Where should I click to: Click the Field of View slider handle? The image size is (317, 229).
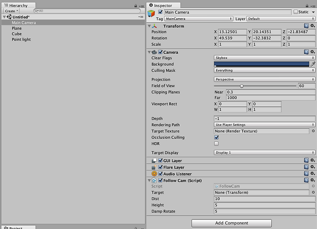tap(242, 86)
